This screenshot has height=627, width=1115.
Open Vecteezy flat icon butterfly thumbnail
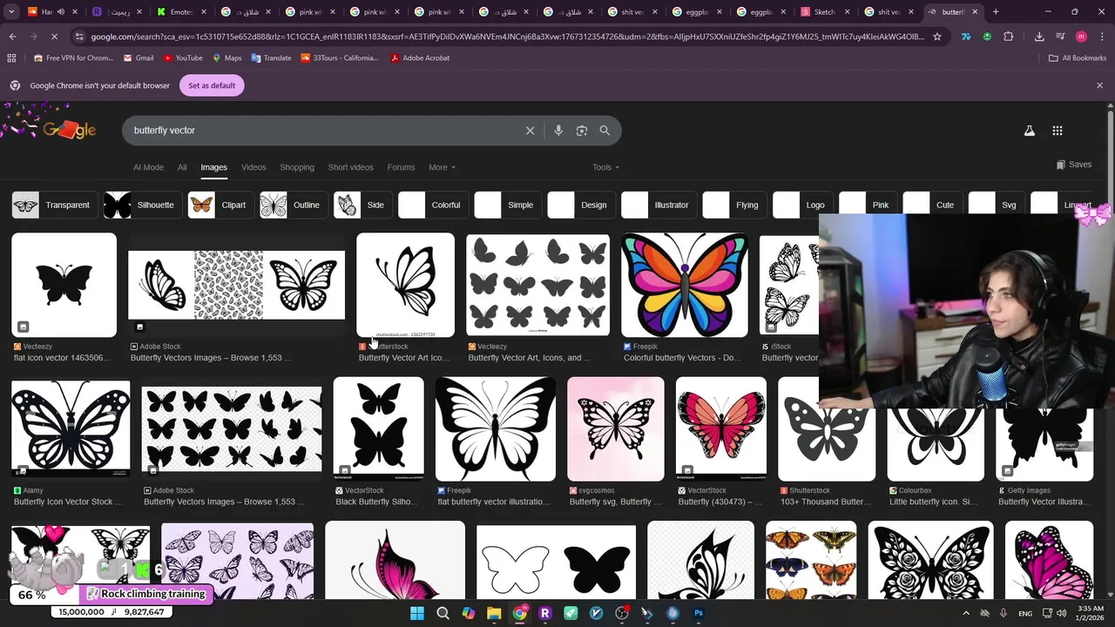(64, 285)
